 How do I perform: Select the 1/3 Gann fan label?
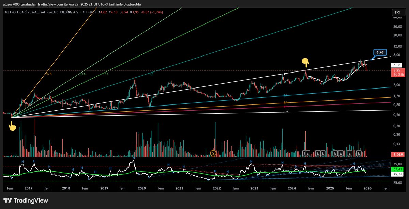coord(106,74)
